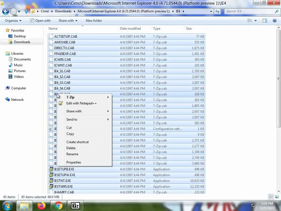This screenshot has width=281, height=211.
Task: Open the Help question mark icon
Action: [x=274, y=21]
